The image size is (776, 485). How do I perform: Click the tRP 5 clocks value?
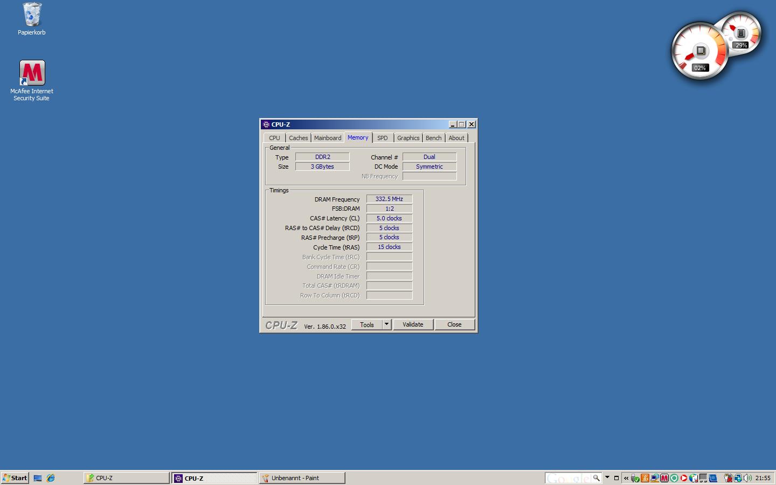(x=389, y=237)
